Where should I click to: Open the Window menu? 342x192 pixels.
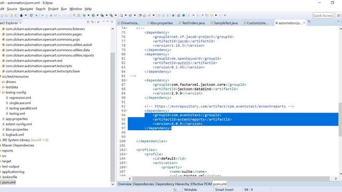point(76,9)
